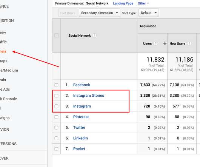Sort by the New Users column header
Image resolution: width=200 pixels, height=167 pixels.
coord(177,44)
